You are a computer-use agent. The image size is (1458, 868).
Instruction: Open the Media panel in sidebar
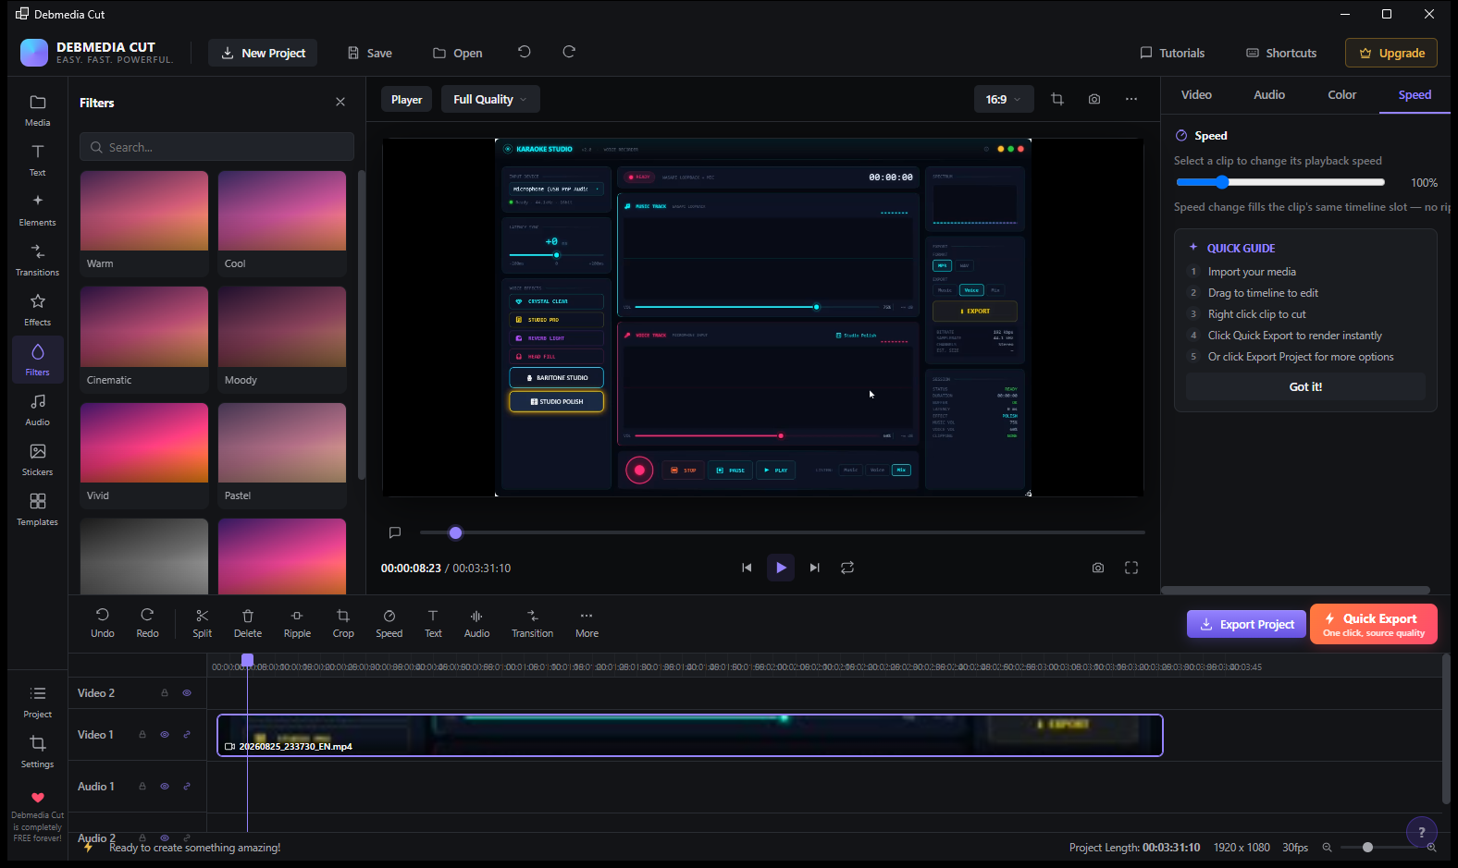(37, 110)
